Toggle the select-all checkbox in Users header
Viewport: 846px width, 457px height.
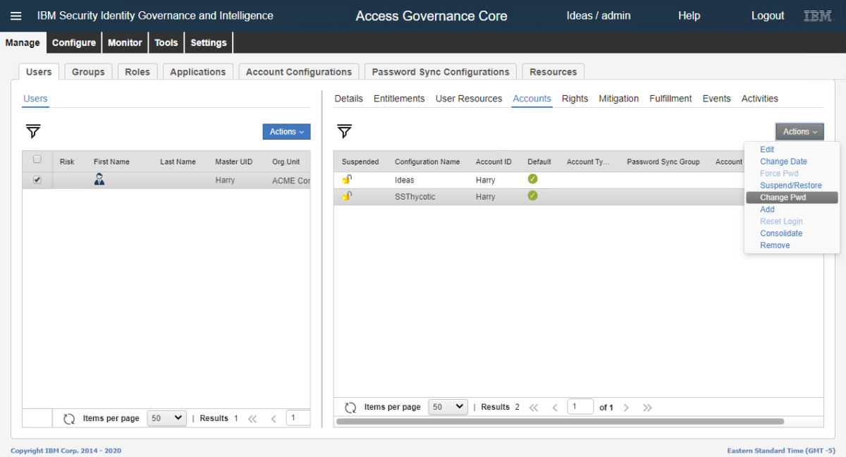[37, 159]
